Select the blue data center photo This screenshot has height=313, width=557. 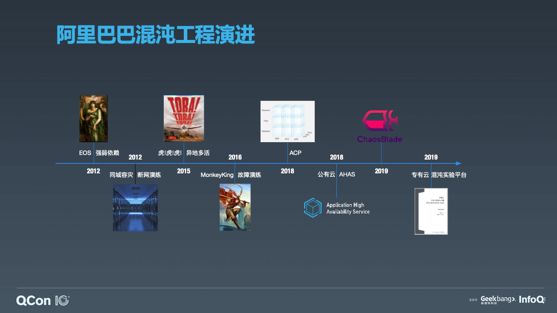135,208
